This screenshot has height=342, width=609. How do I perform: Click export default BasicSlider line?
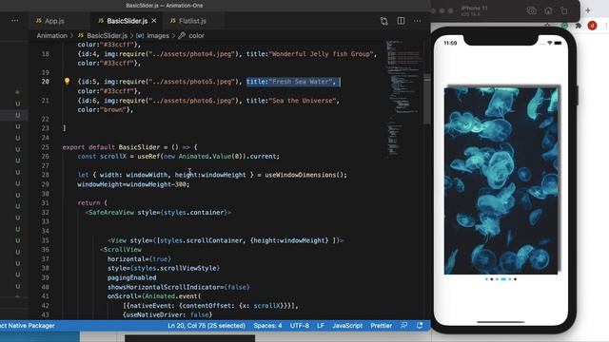[129, 147]
